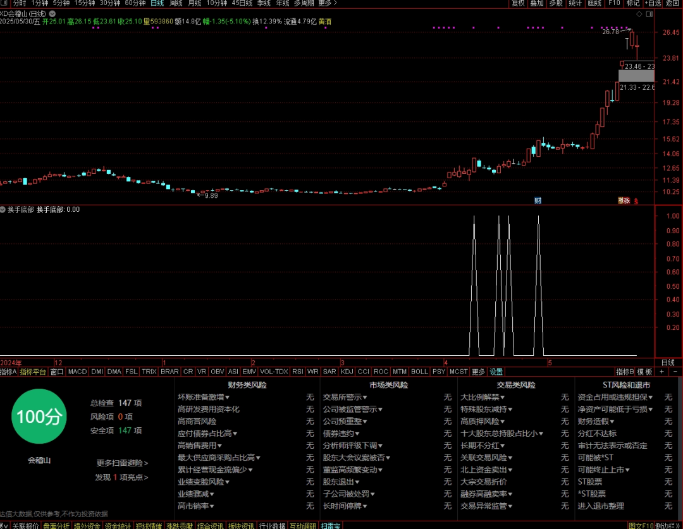Click the 黄酒 sector label

[325, 21]
